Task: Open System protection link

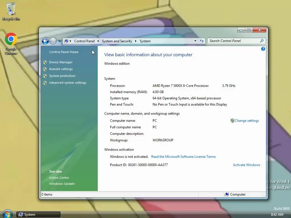Action: point(62,76)
